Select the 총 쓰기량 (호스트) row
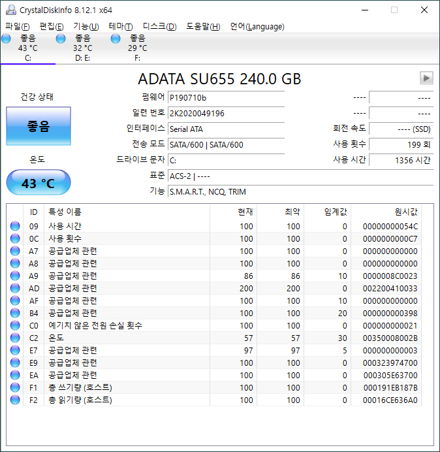The image size is (440, 452). click(x=214, y=387)
